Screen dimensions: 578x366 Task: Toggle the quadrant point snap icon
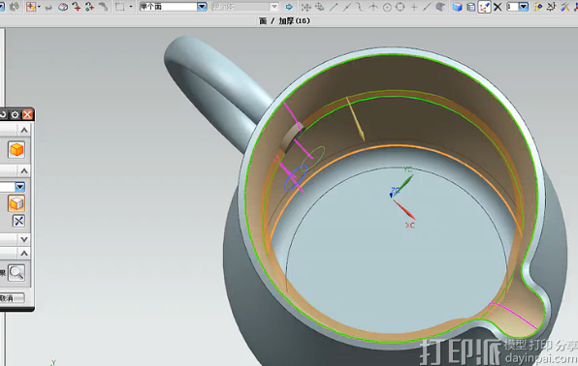(x=401, y=7)
